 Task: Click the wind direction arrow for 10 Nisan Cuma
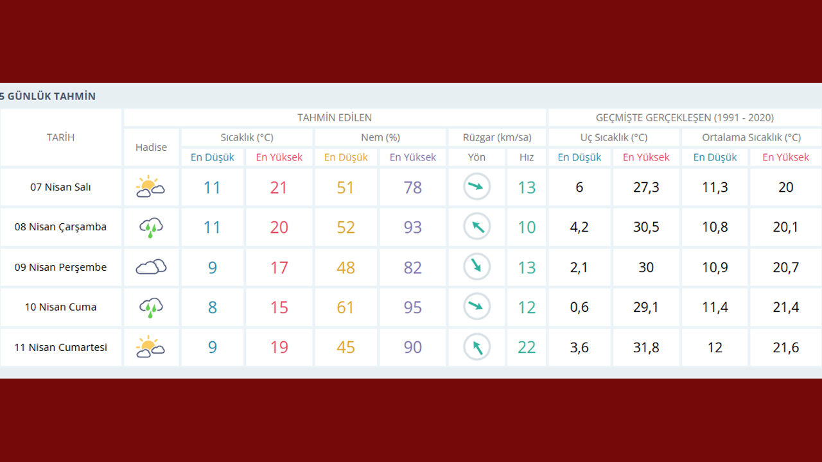tap(477, 307)
